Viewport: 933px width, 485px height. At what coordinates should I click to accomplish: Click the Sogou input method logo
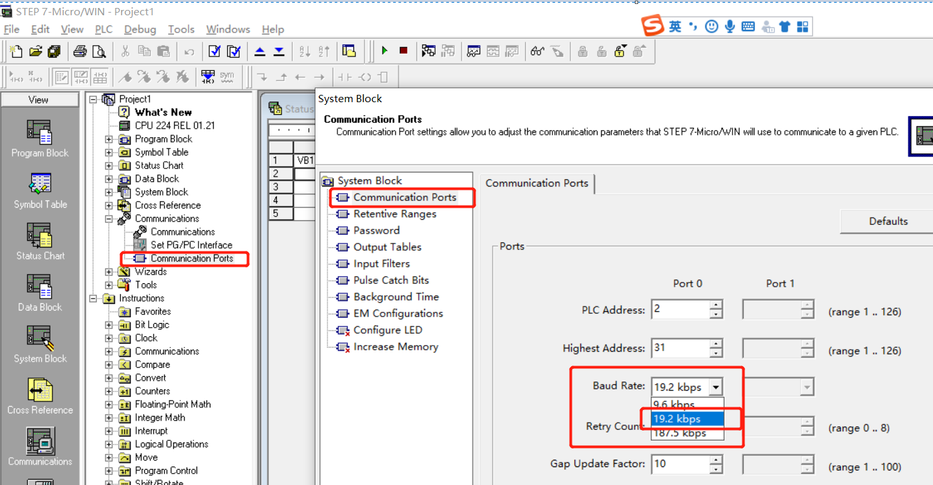(x=653, y=27)
